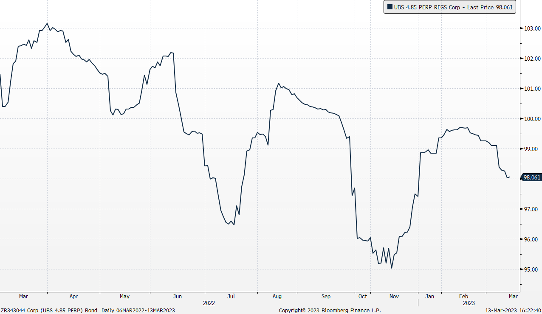Click the 102.00 y-axis label
The width and height of the screenshot is (542, 314).
(532, 59)
